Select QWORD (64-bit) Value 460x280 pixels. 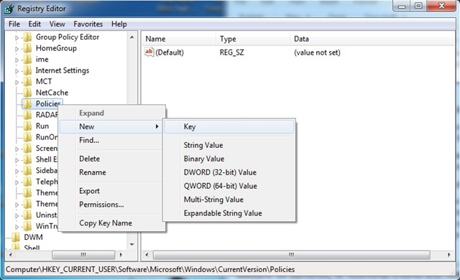coord(229,186)
